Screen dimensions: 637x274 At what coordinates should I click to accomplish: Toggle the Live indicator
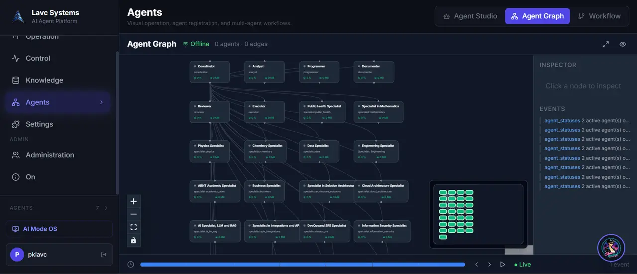(x=522, y=265)
